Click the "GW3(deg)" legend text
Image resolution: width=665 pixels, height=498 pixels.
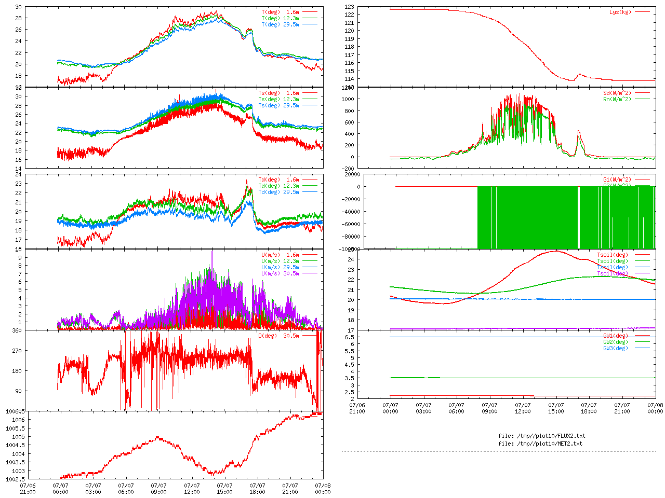coord(616,348)
